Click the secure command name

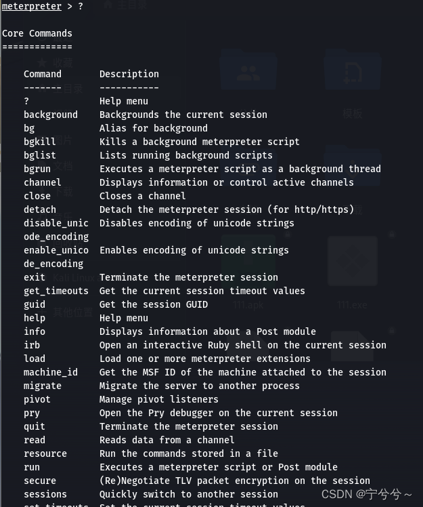point(40,481)
